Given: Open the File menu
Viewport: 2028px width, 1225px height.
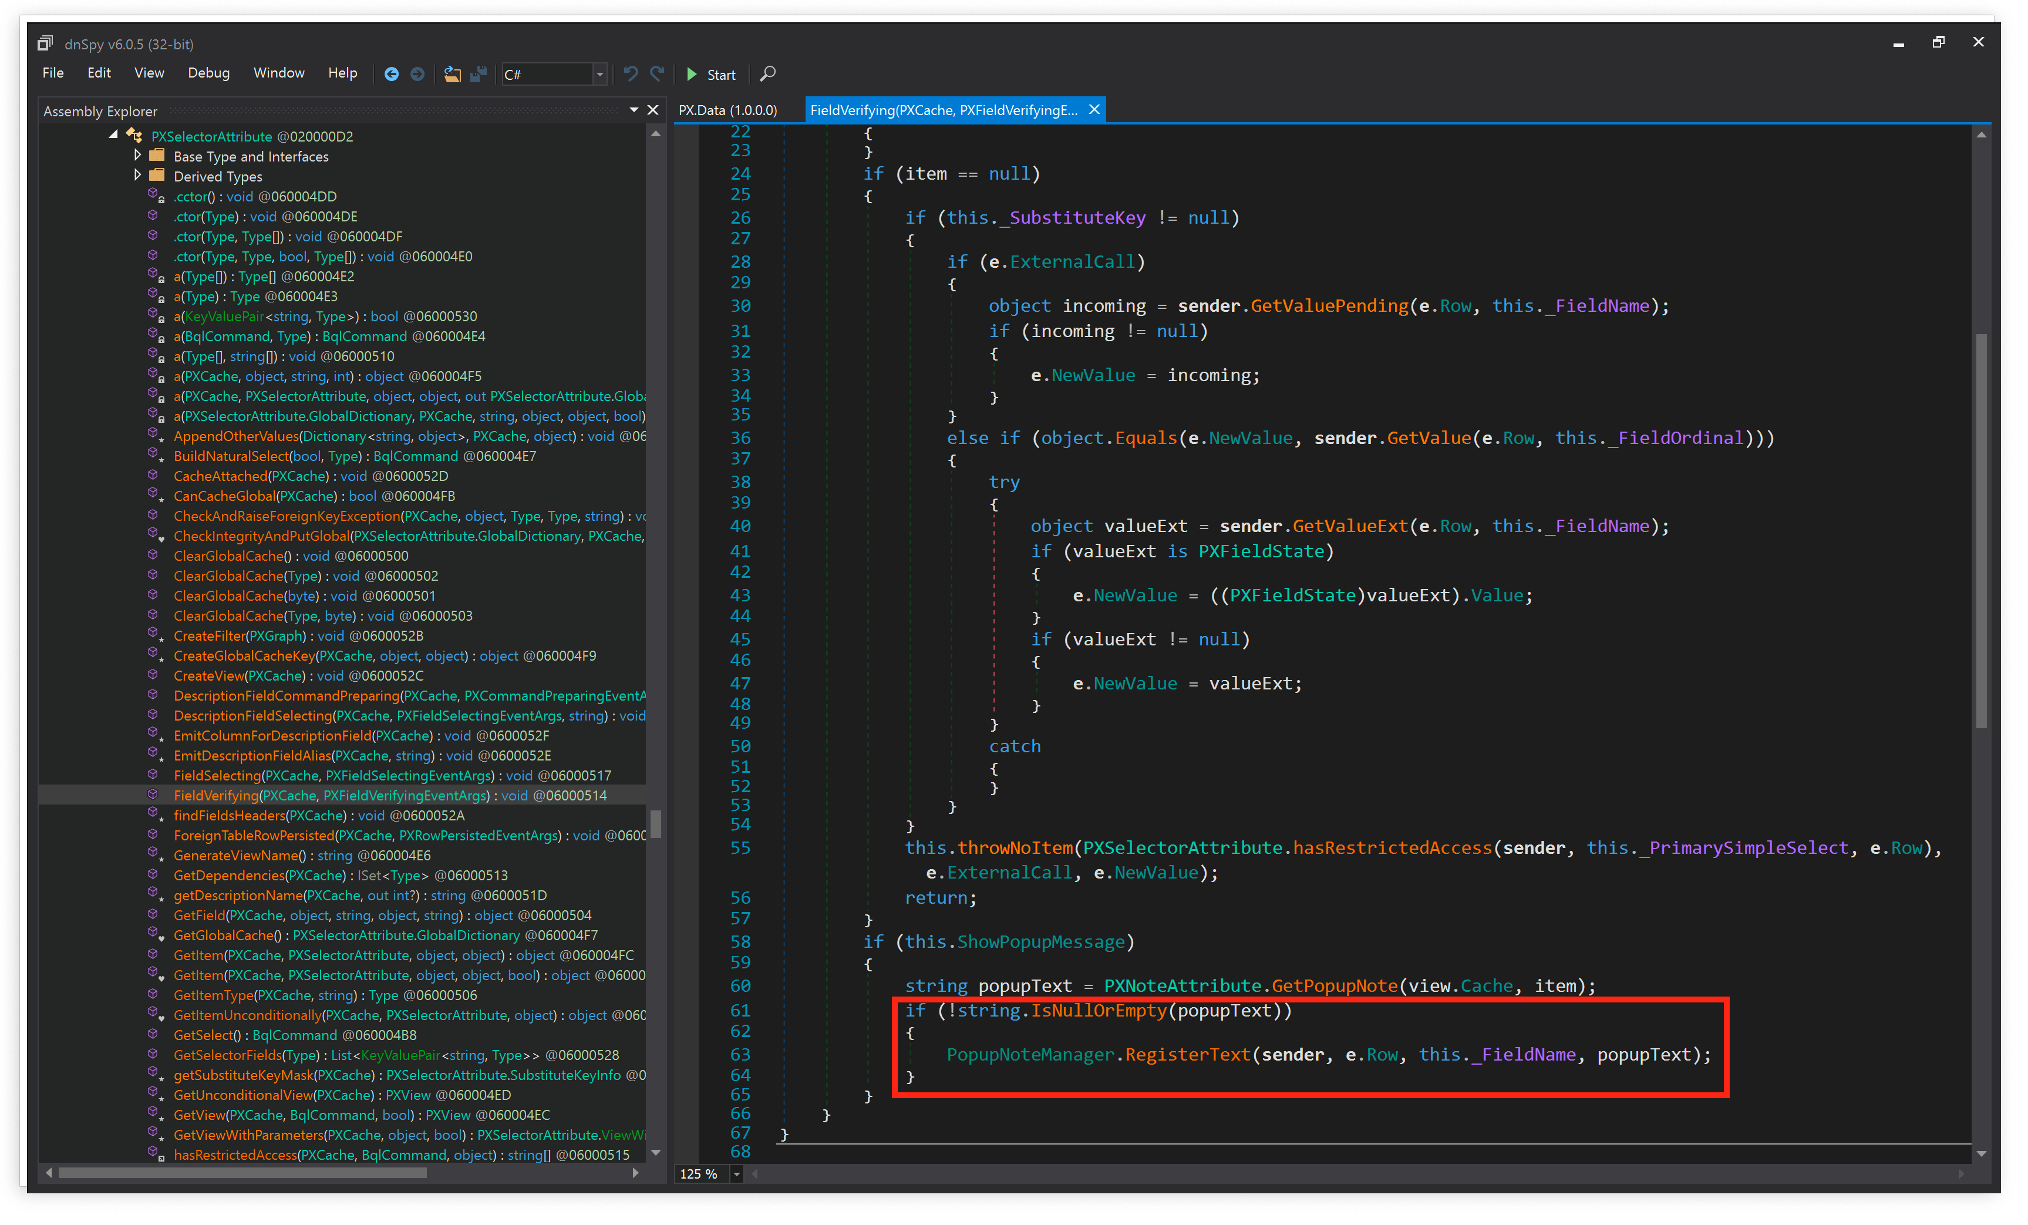Looking at the screenshot, I should coord(53,73).
